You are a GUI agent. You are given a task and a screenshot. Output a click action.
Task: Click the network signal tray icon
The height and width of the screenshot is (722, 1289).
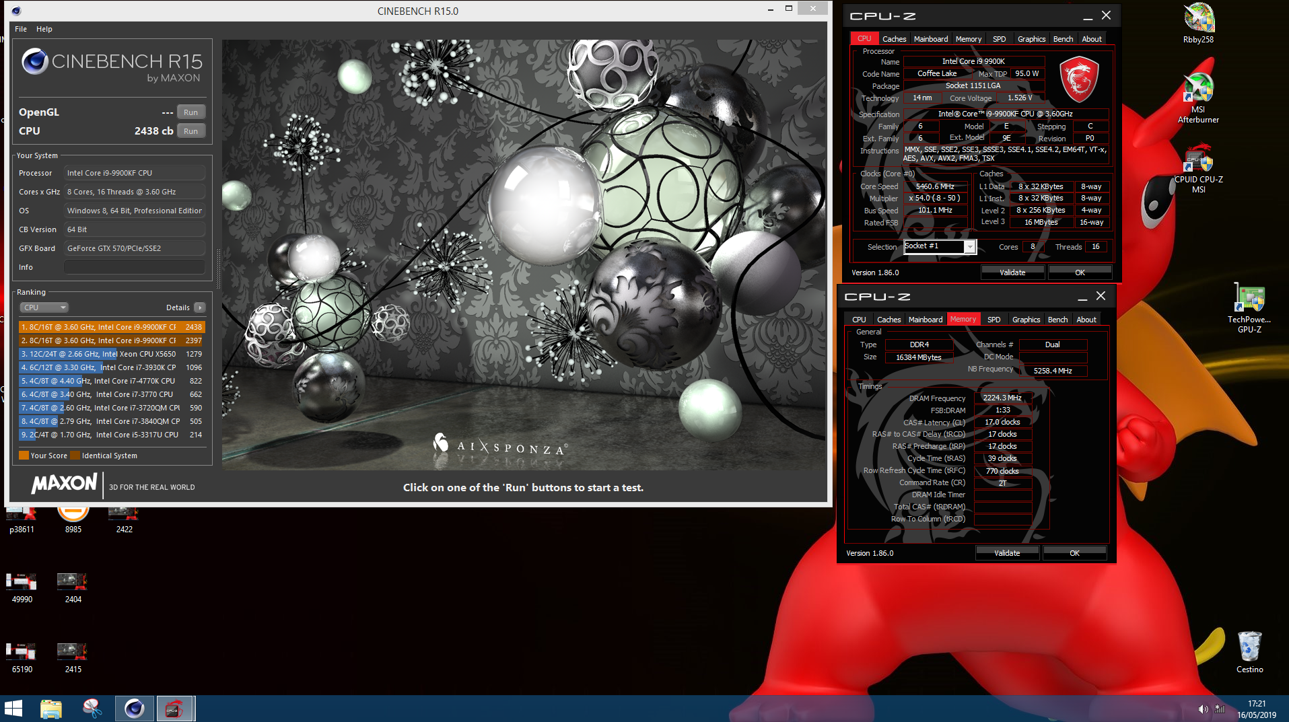(x=1220, y=709)
